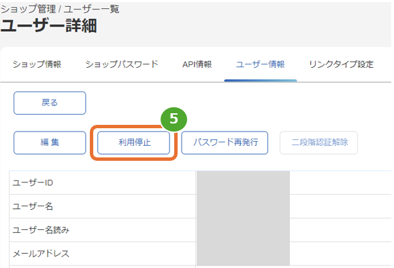Select the API情報 tab
The height and width of the screenshot is (268, 394).
click(x=197, y=64)
